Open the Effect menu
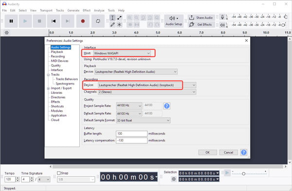This screenshot has width=292, height=191. point(87,10)
